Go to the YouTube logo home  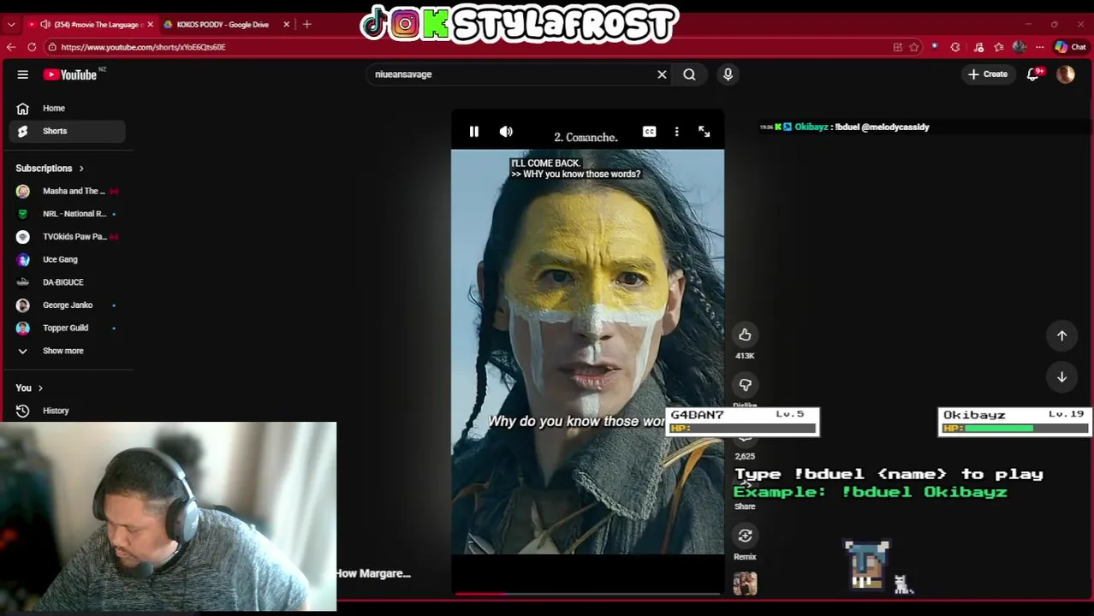(70, 74)
